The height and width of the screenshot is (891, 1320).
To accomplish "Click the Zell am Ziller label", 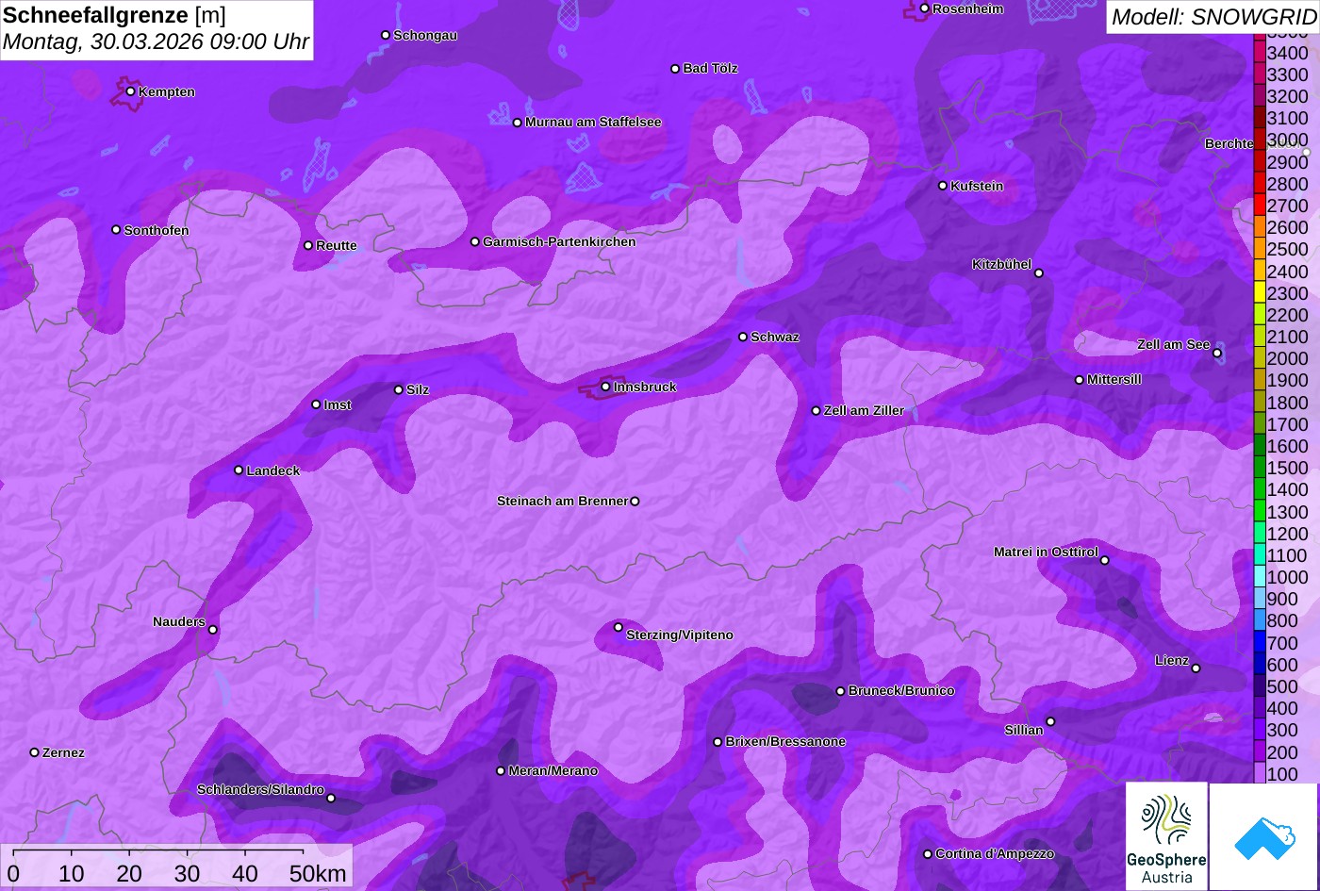I will click(x=864, y=410).
